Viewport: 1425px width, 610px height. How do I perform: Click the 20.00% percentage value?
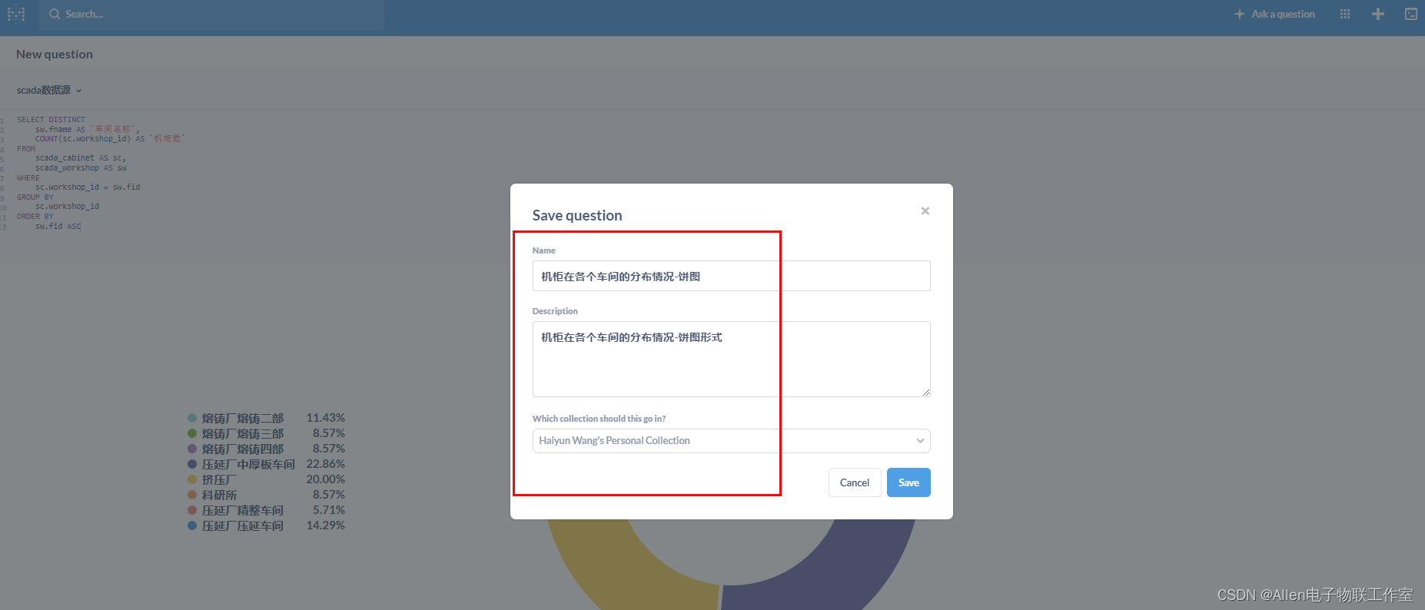click(326, 479)
